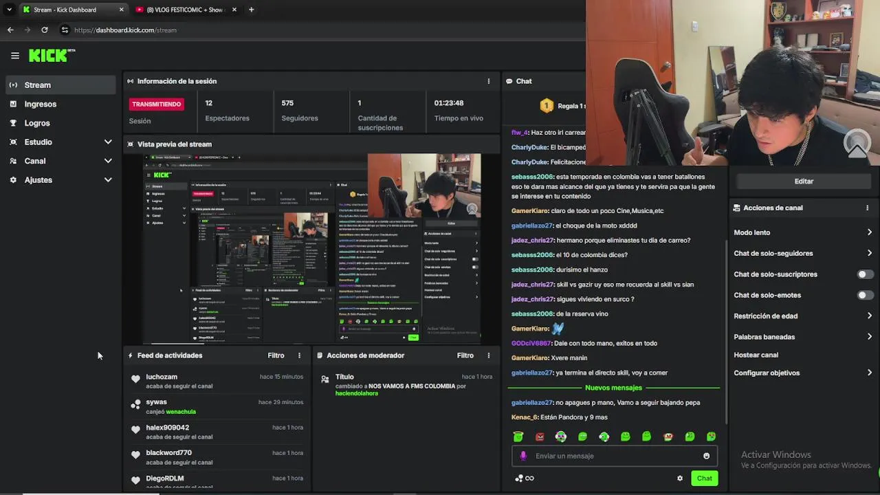Switch to the Stream - Kick Dashboard tab
The width and height of the screenshot is (880, 495).
[x=72, y=10]
